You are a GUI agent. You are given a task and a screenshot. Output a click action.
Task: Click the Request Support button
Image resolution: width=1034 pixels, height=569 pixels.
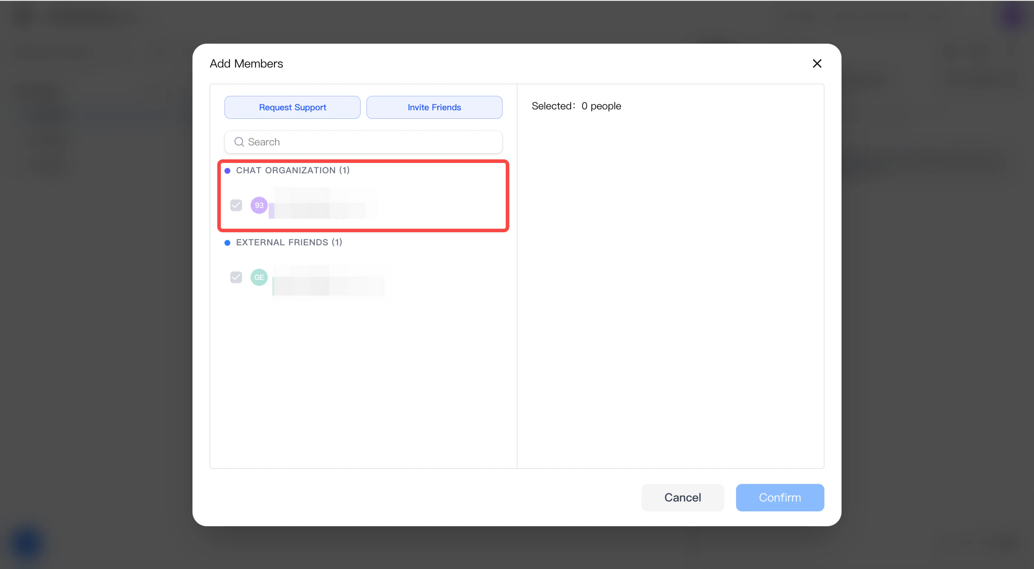[292, 107]
